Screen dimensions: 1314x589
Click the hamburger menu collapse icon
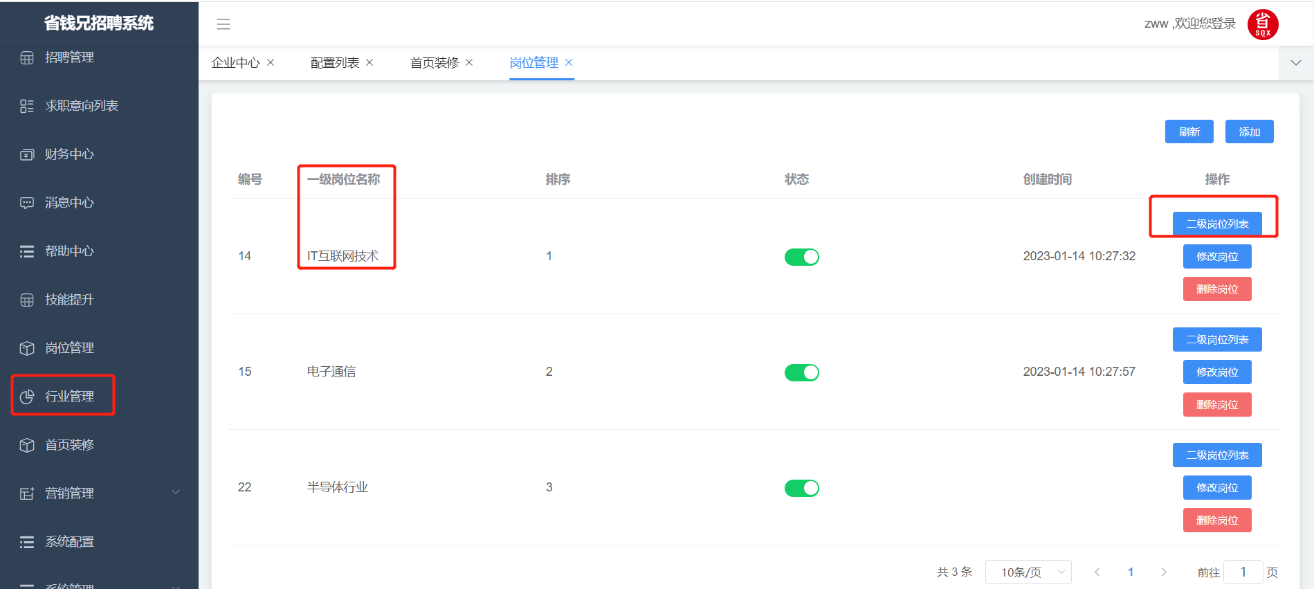click(223, 24)
